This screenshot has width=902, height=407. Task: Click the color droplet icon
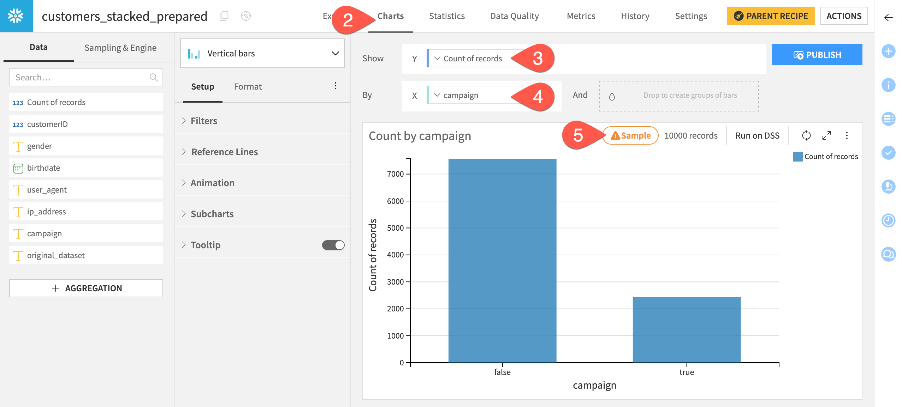[612, 96]
